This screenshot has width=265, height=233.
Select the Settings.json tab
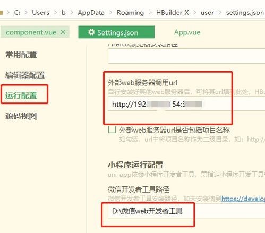[116, 32]
